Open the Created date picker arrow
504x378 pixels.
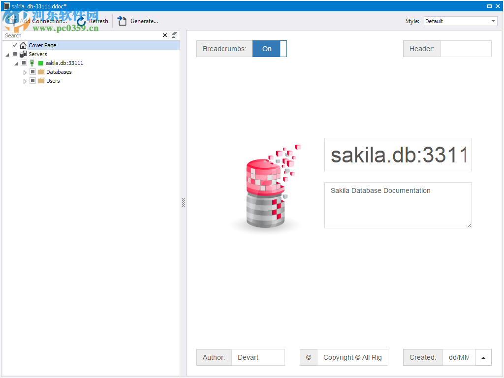click(x=483, y=357)
